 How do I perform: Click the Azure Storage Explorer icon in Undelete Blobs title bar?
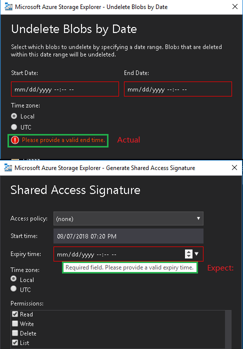tap(8, 7)
